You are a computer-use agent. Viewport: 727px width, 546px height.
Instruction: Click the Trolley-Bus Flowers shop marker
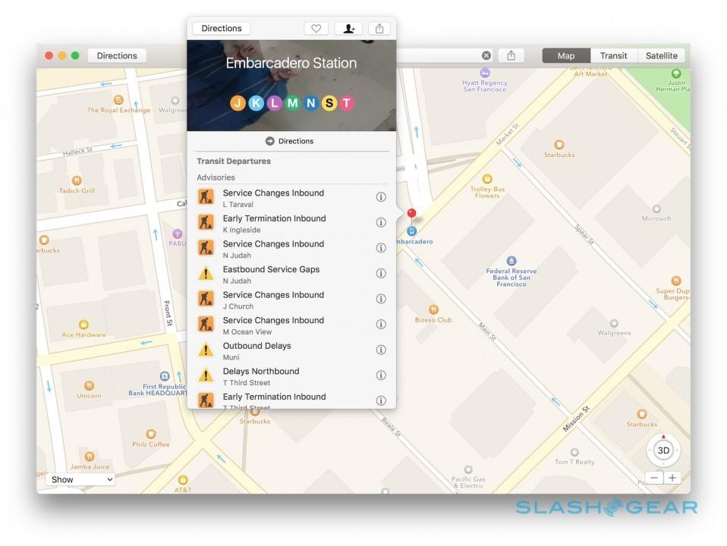[x=487, y=179]
